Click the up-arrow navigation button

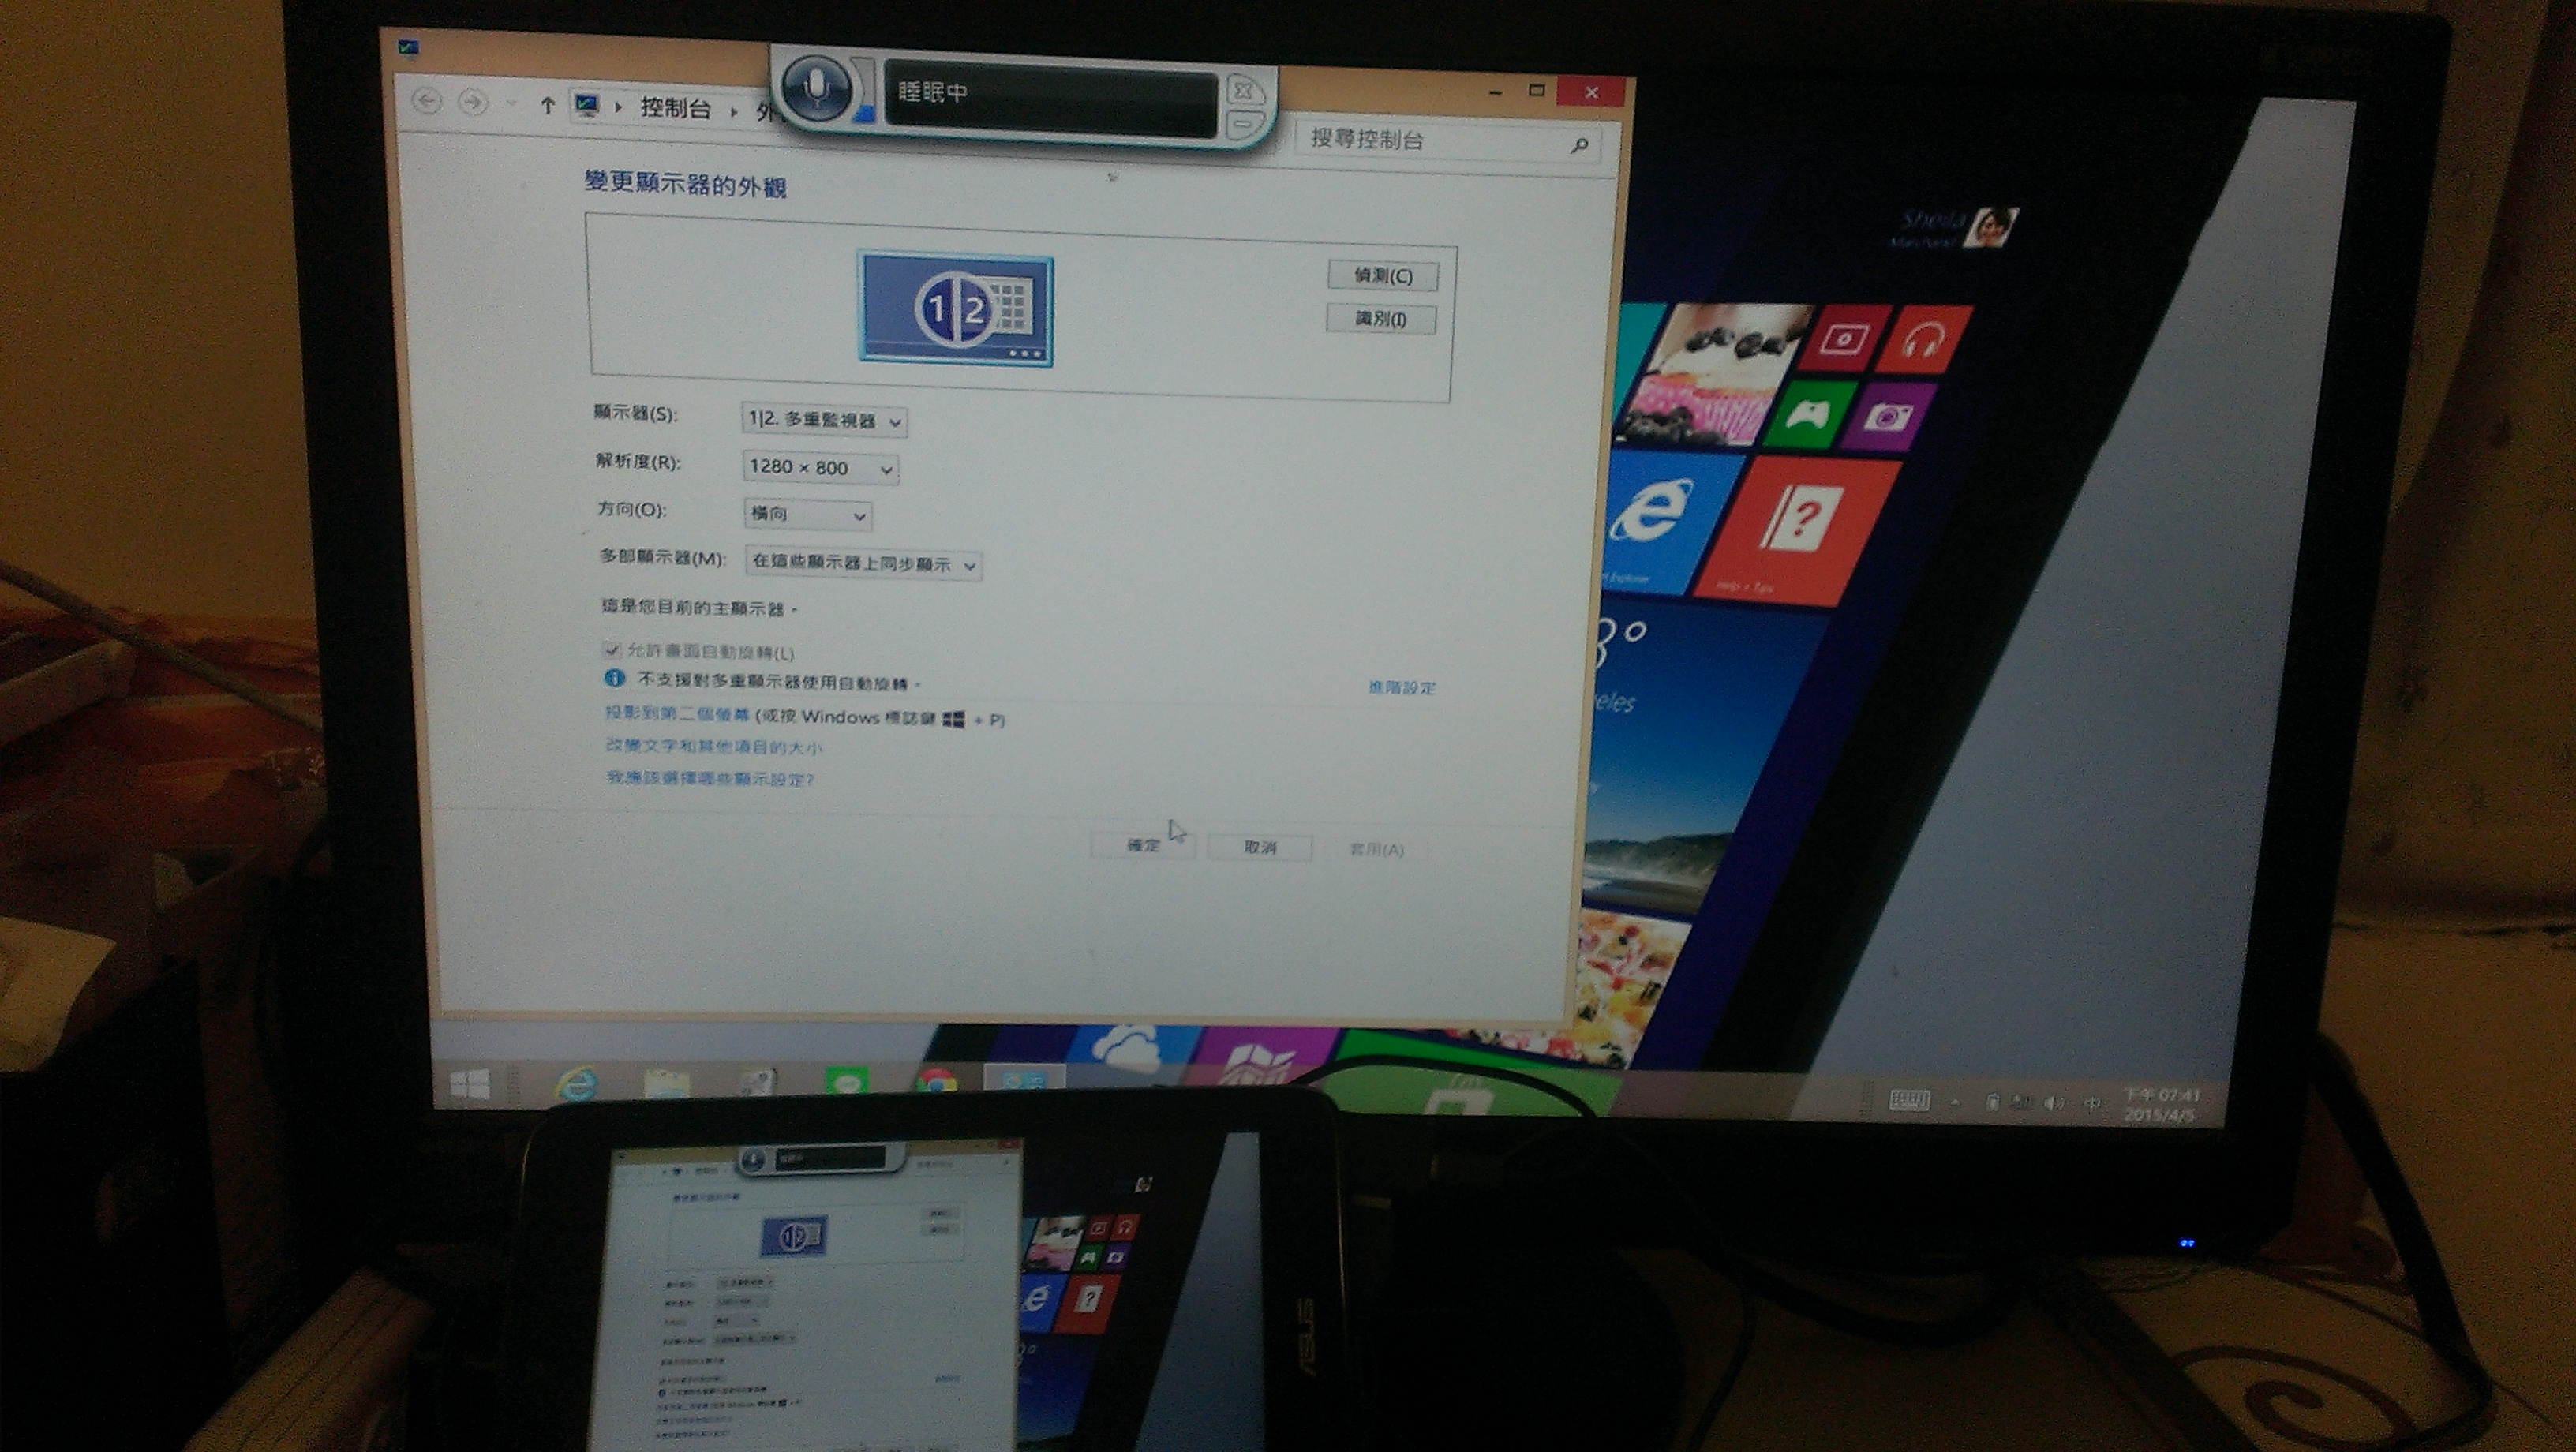point(547,104)
